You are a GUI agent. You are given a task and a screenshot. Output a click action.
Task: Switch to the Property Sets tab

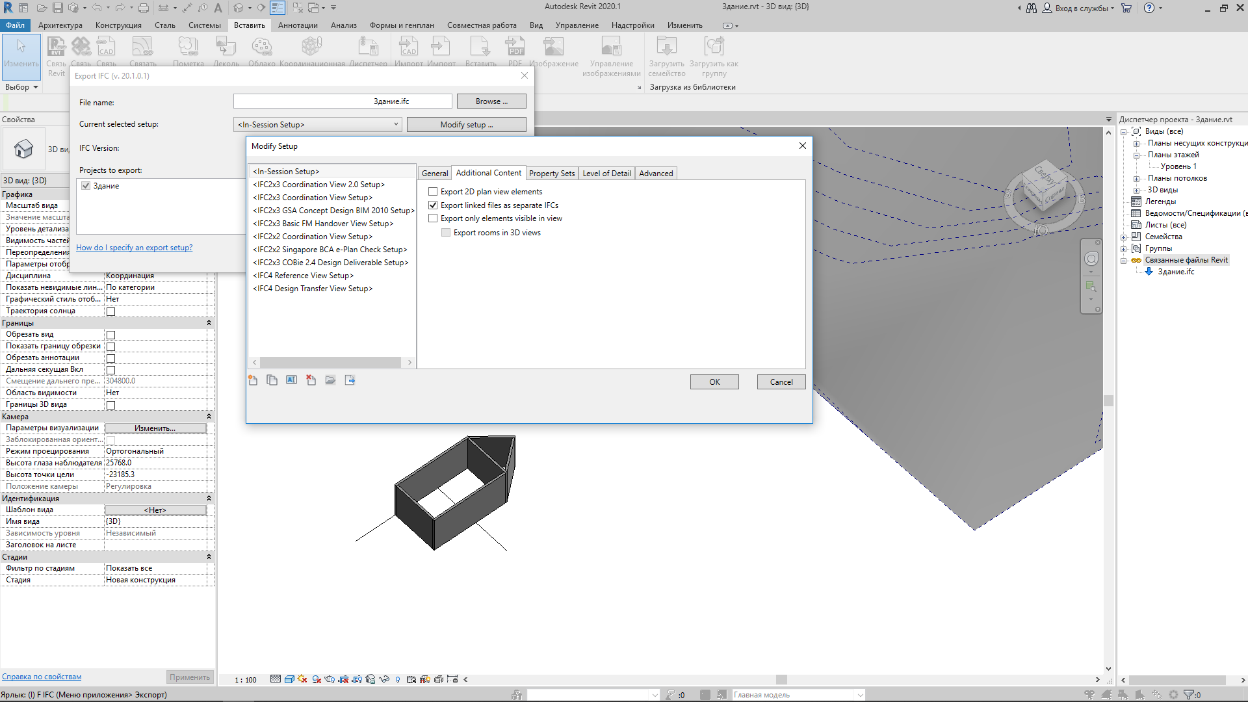tap(551, 173)
